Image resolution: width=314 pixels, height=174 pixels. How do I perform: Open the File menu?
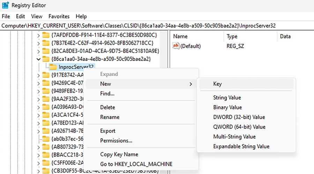click(x=6, y=16)
